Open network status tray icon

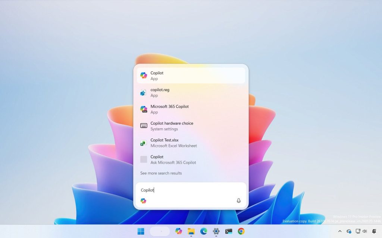358,231
